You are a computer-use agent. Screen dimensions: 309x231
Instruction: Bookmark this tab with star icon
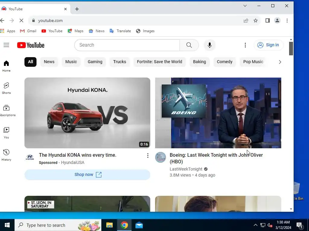tap(256, 20)
